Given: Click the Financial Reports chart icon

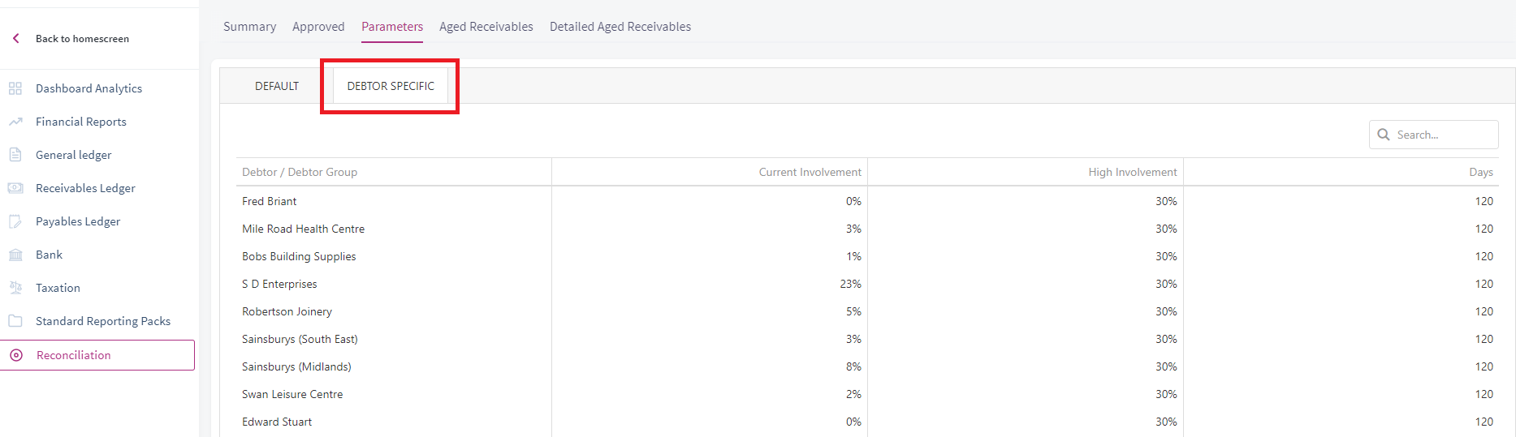Looking at the screenshot, I should pos(15,122).
